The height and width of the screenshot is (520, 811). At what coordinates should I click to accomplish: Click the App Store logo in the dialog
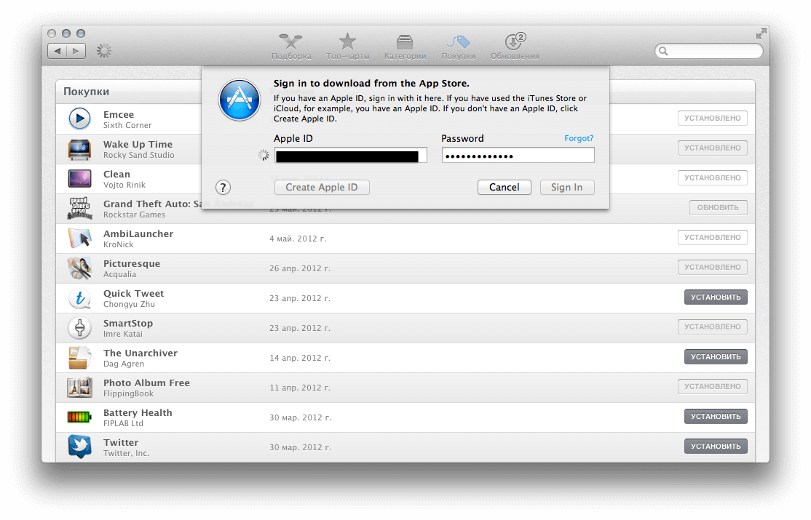pyautogui.click(x=240, y=100)
